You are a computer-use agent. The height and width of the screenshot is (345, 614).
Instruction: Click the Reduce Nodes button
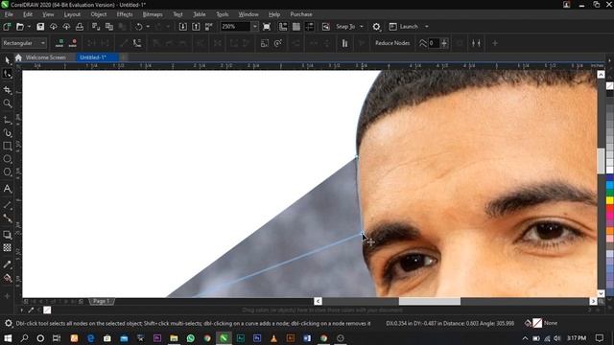click(x=392, y=43)
